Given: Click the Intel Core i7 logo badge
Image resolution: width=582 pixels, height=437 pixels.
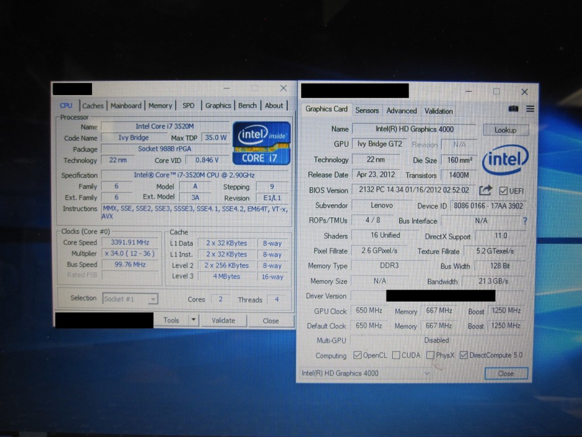Looking at the screenshot, I should pyautogui.click(x=261, y=143).
